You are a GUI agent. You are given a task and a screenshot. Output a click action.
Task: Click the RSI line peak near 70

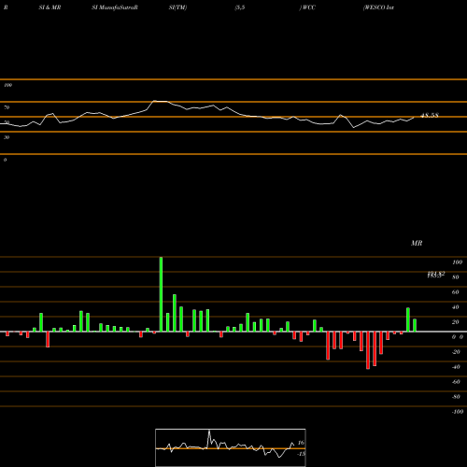(154, 101)
